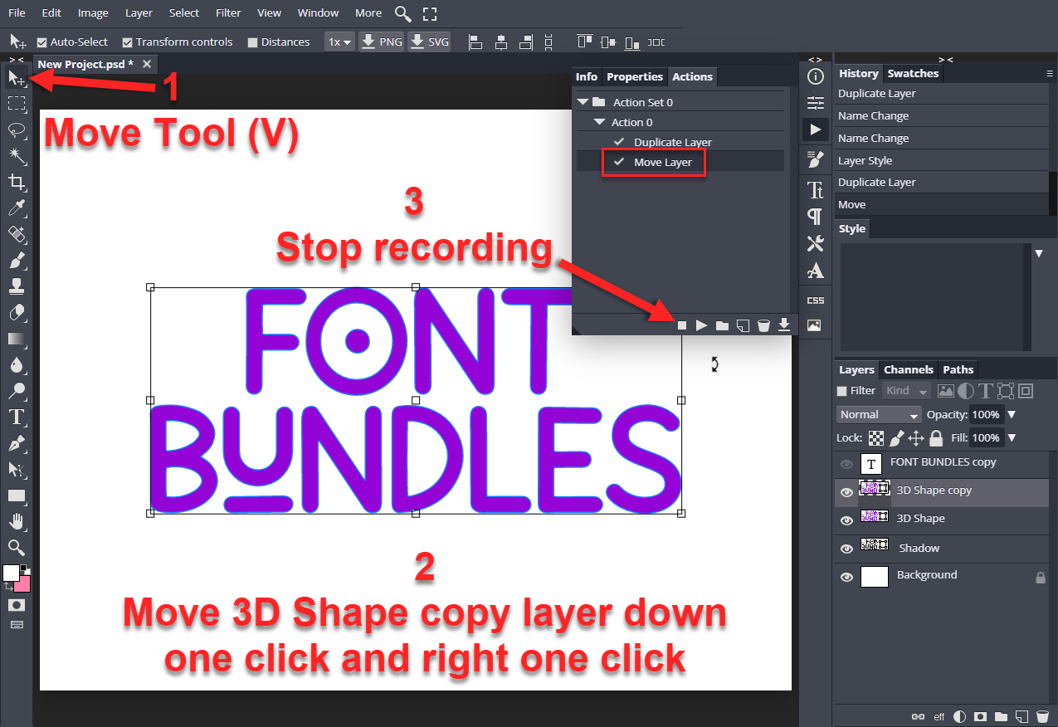
Task: Lock transparent pixels checkerboard icon
Action: (876, 438)
